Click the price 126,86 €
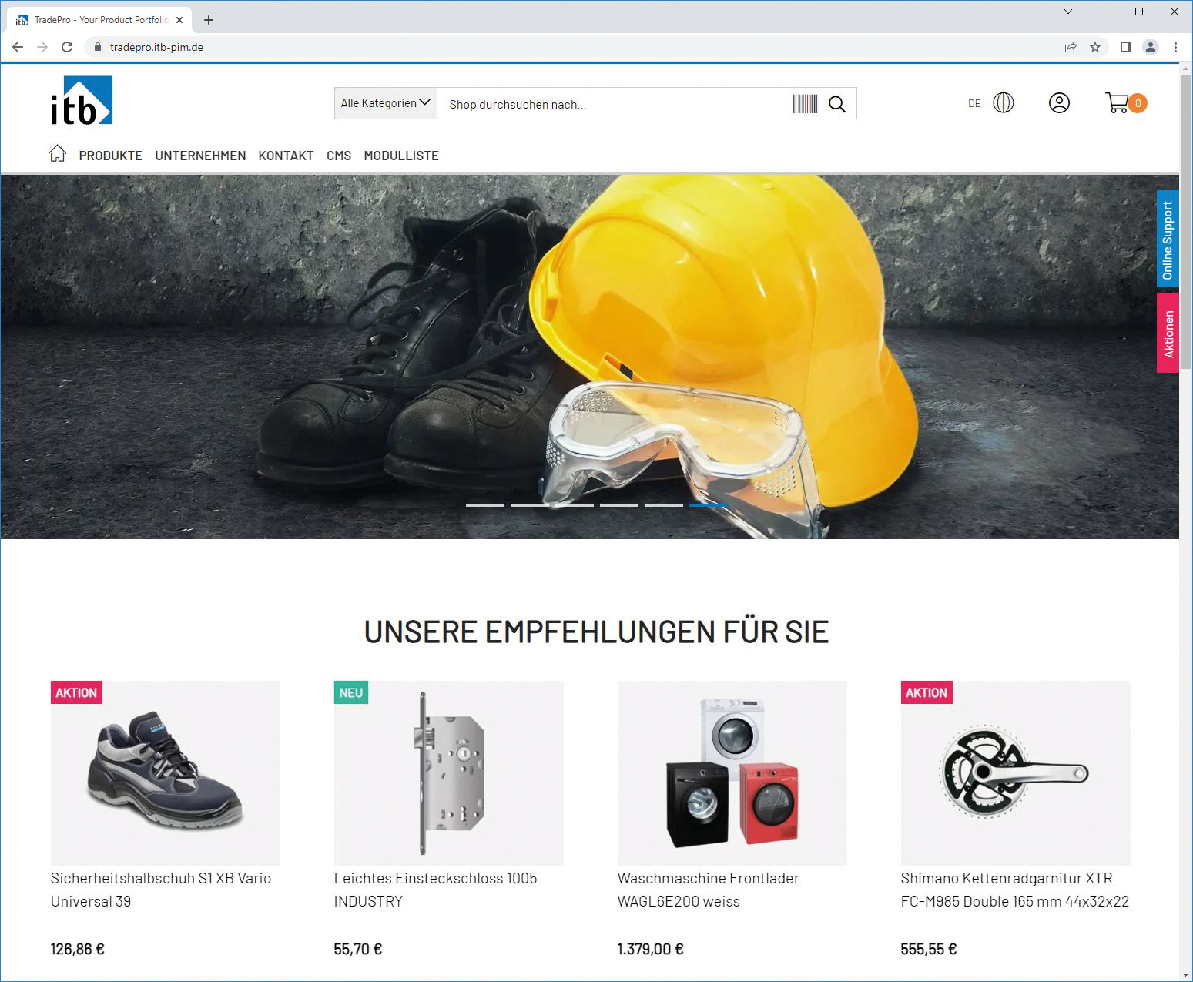 point(78,949)
